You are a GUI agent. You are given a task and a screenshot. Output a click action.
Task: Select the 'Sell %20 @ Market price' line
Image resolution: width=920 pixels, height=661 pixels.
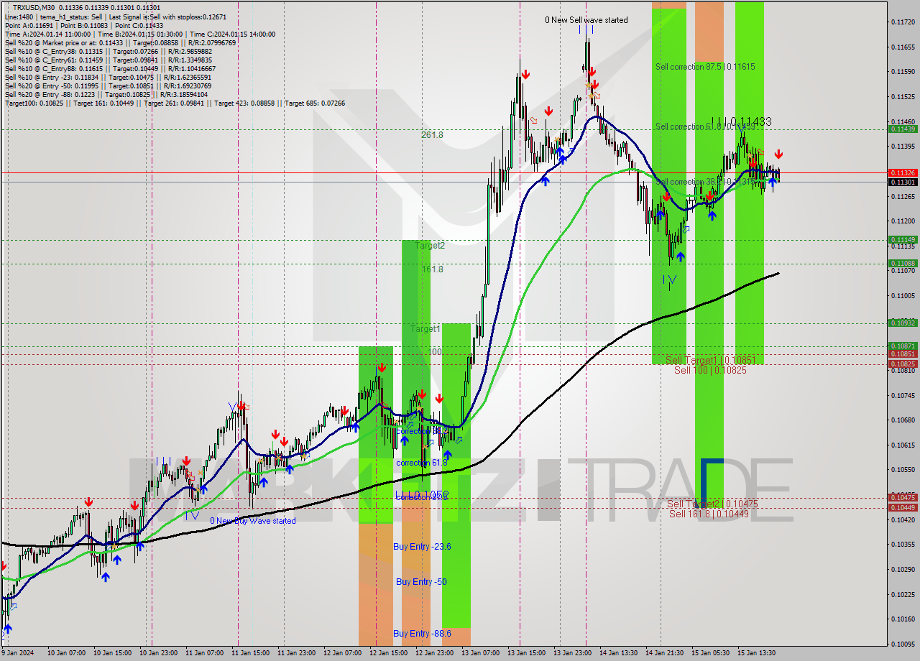[120, 42]
